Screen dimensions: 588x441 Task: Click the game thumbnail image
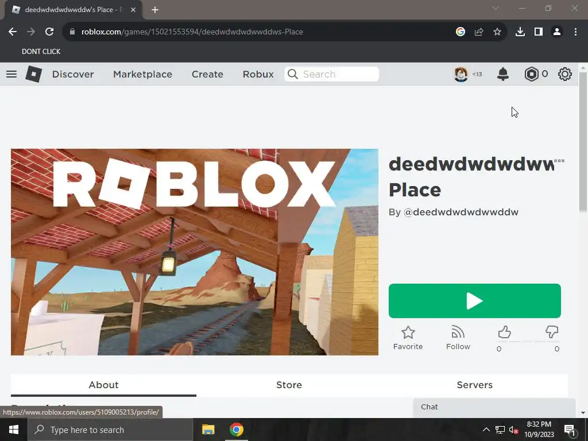pos(194,252)
